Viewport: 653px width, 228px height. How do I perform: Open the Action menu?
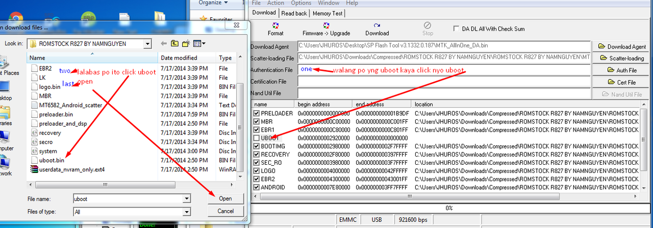pos(275,3)
